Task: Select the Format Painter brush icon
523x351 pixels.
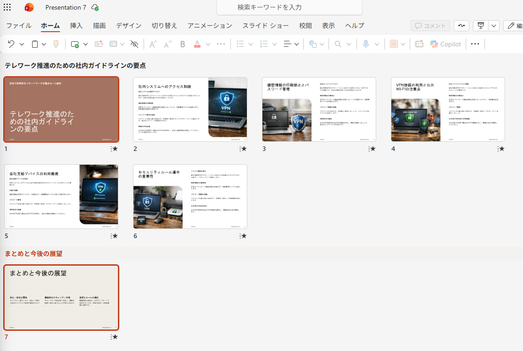Action: click(56, 44)
